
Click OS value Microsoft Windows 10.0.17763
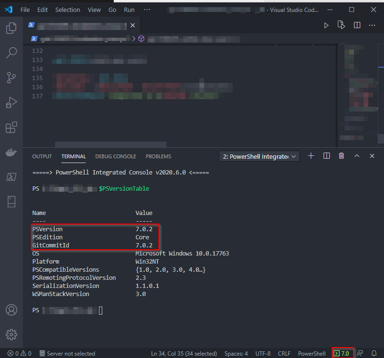coord(182,253)
